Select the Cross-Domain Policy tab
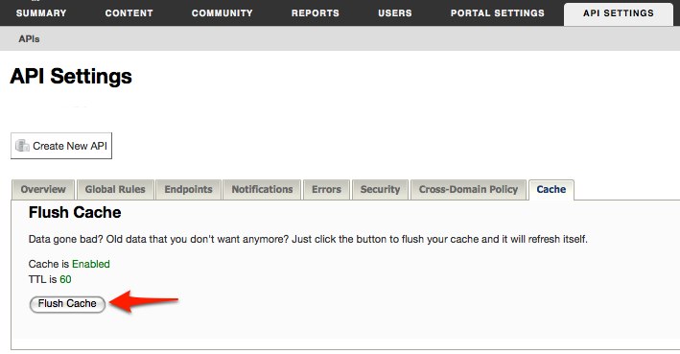 pos(468,190)
